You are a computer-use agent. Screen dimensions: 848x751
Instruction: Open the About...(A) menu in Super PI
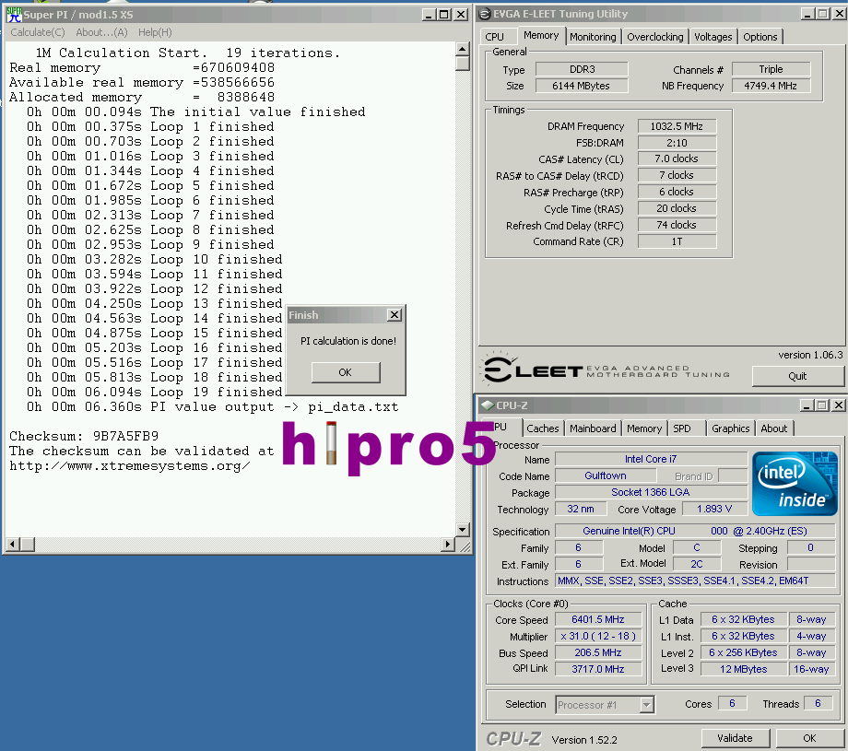pyautogui.click(x=101, y=32)
